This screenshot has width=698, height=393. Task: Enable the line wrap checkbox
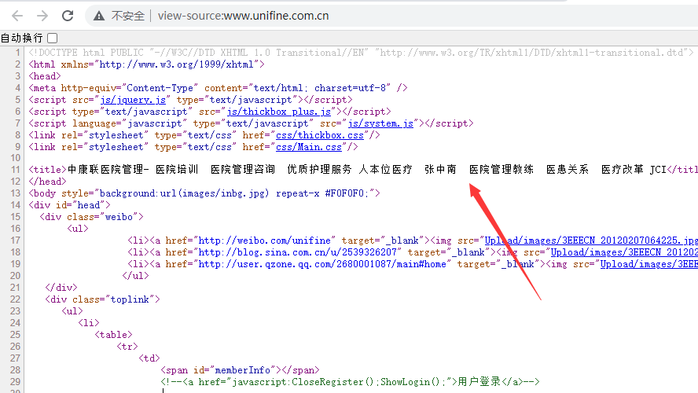pos(53,38)
